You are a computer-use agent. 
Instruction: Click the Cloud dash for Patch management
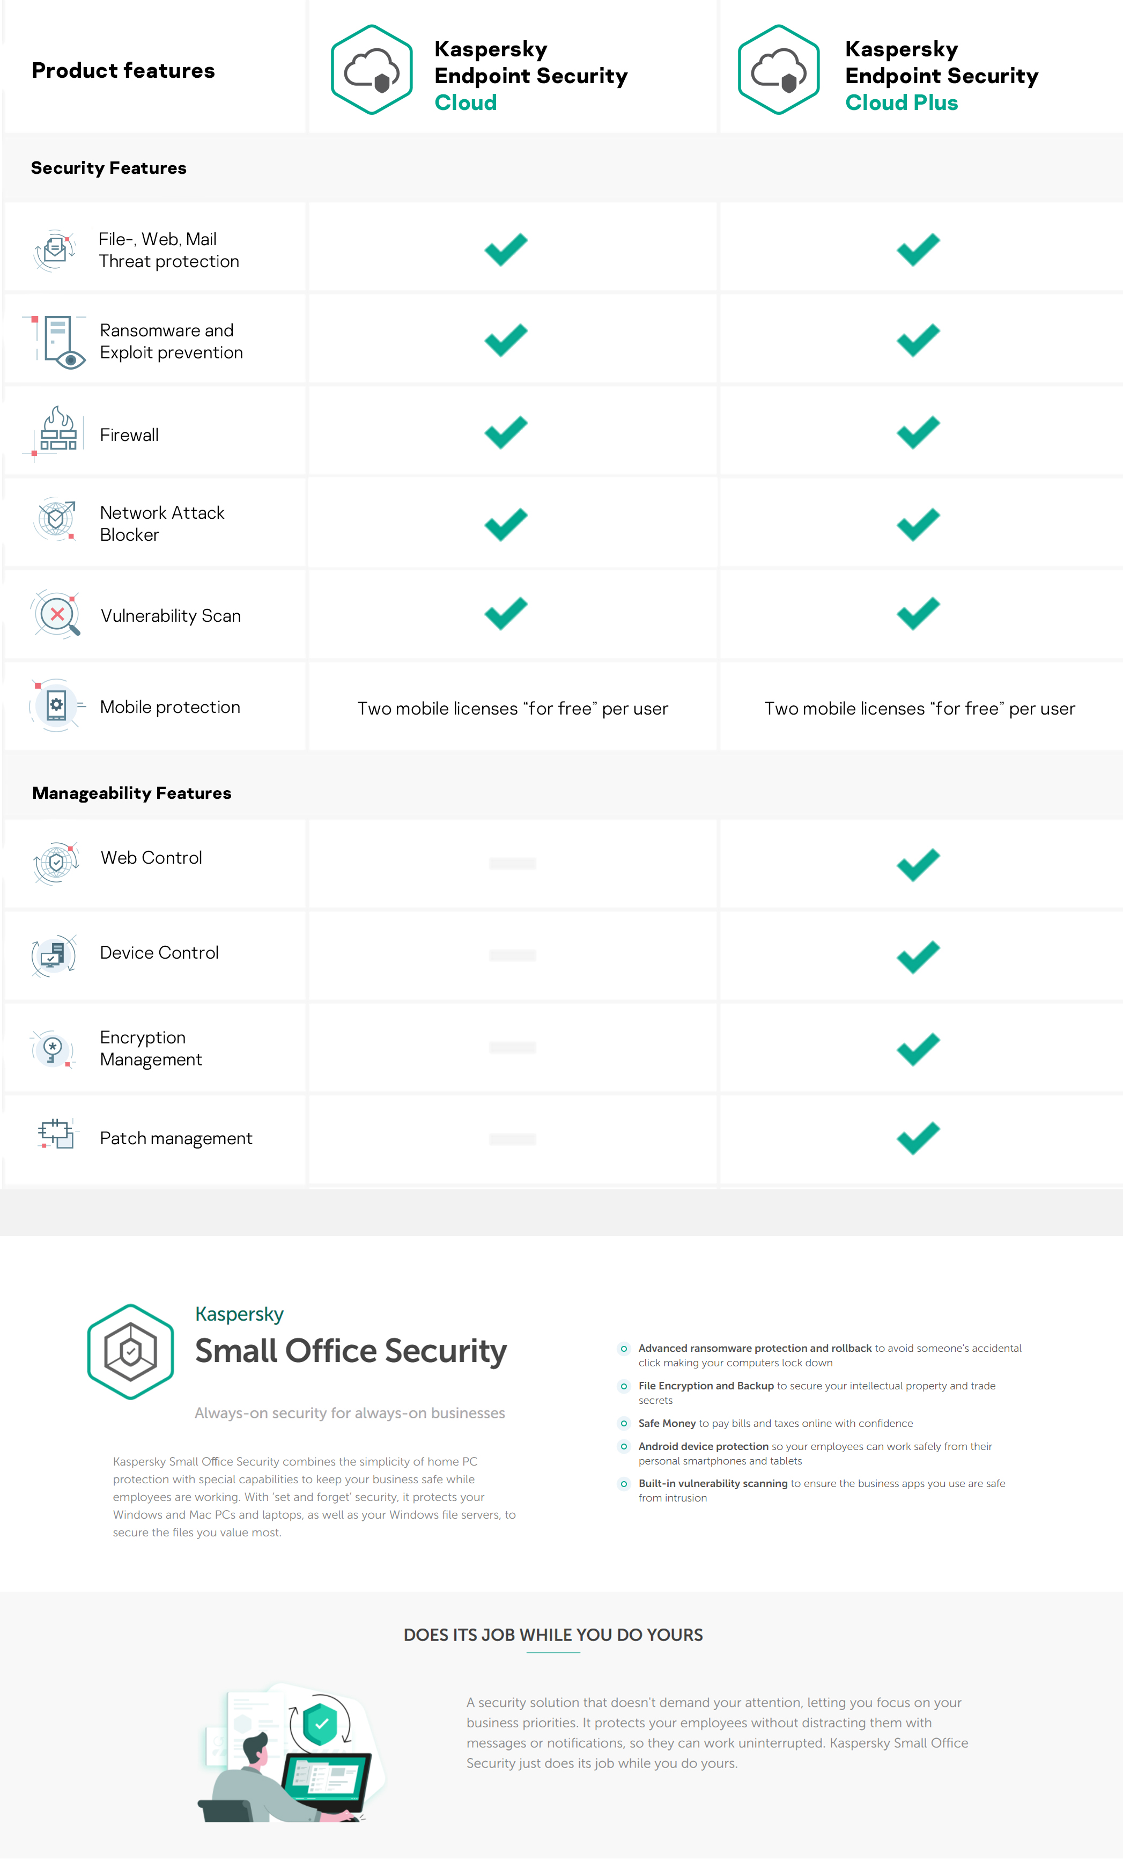tap(512, 1139)
